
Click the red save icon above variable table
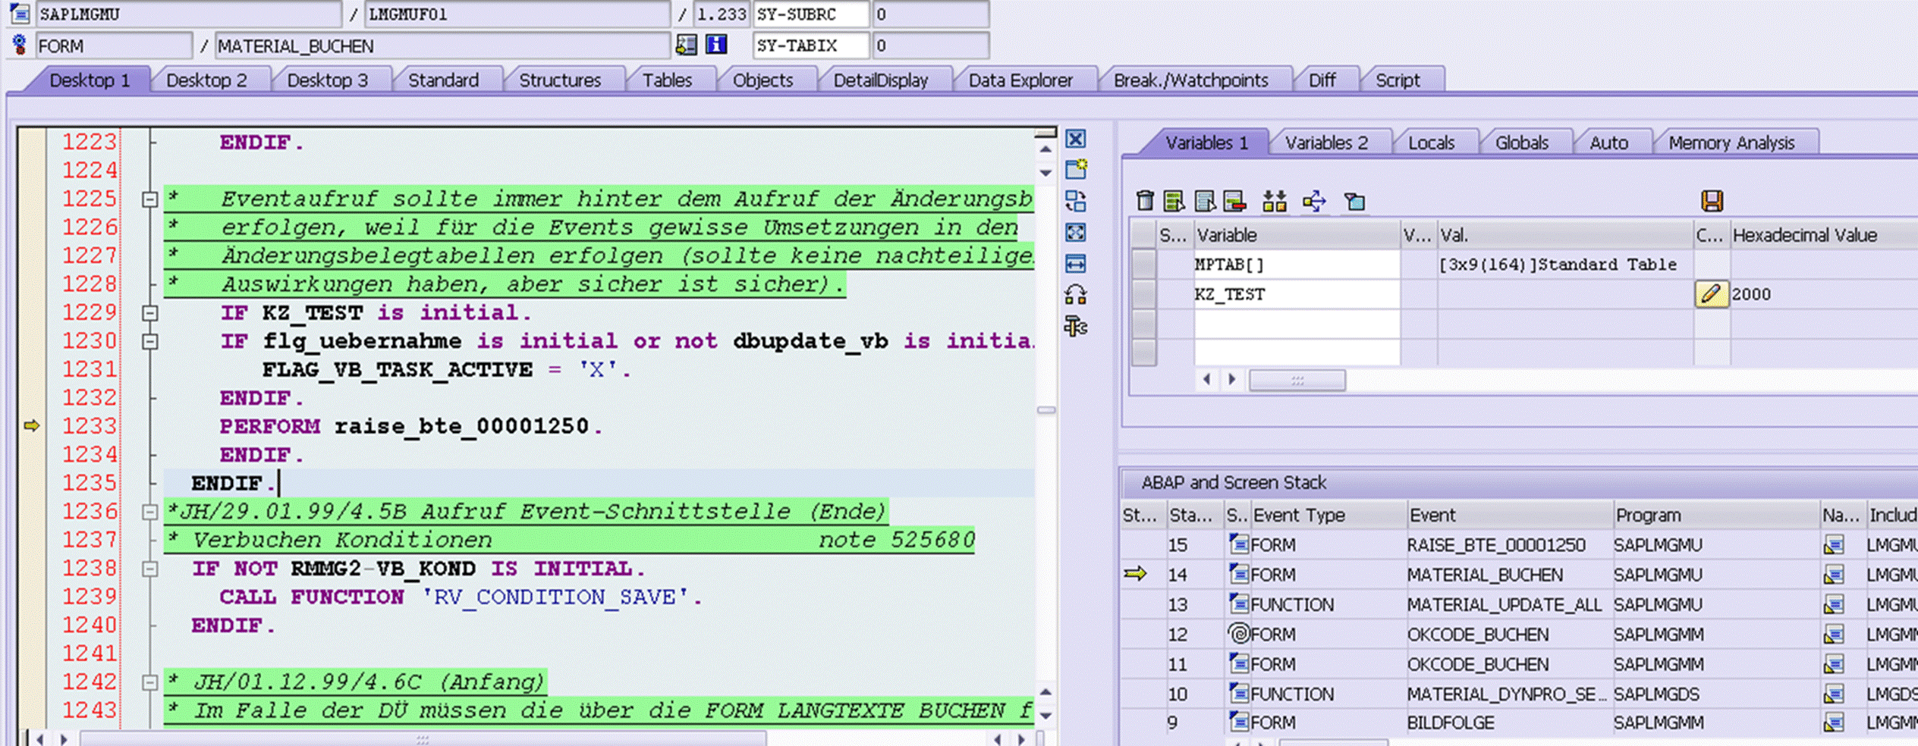tap(1712, 201)
